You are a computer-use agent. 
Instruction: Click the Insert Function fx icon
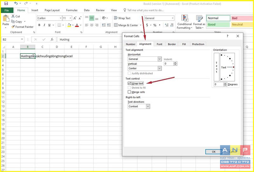coord(52,39)
